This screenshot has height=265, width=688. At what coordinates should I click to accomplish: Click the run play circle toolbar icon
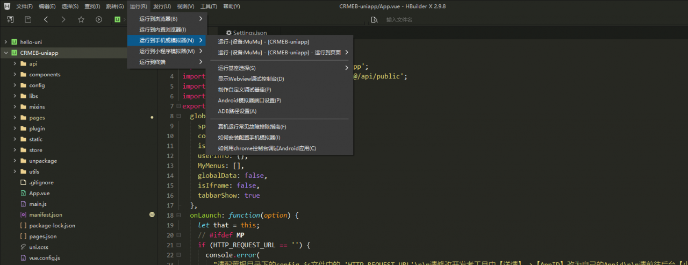(99, 19)
